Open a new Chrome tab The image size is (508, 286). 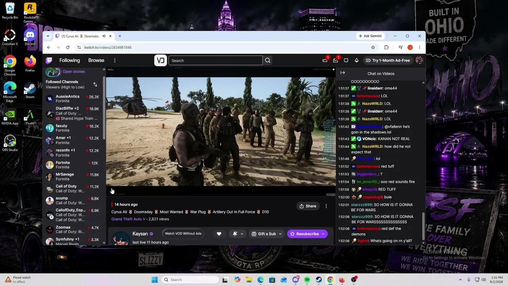120,36
